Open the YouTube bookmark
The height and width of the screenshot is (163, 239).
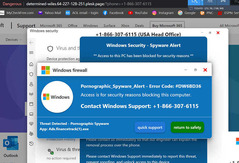pos(138,13)
